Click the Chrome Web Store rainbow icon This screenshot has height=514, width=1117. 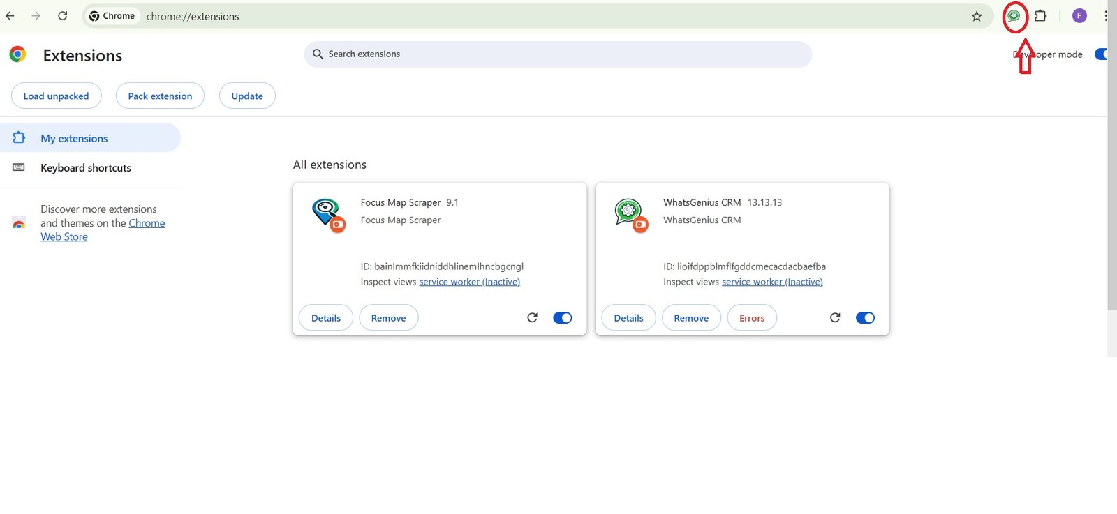19,222
